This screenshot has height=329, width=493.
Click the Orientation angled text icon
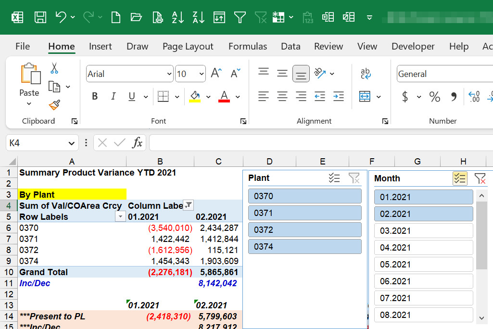[320, 73]
